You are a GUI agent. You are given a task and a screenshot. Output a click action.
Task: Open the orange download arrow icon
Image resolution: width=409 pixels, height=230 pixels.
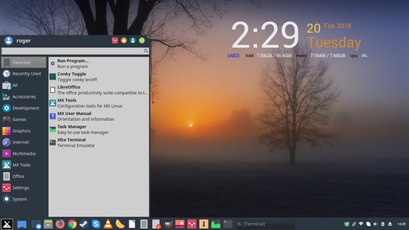click(x=203, y=224)
